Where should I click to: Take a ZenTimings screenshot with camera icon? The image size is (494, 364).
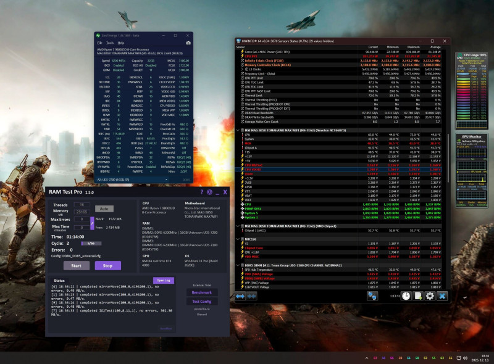click(x=188, y=43)
